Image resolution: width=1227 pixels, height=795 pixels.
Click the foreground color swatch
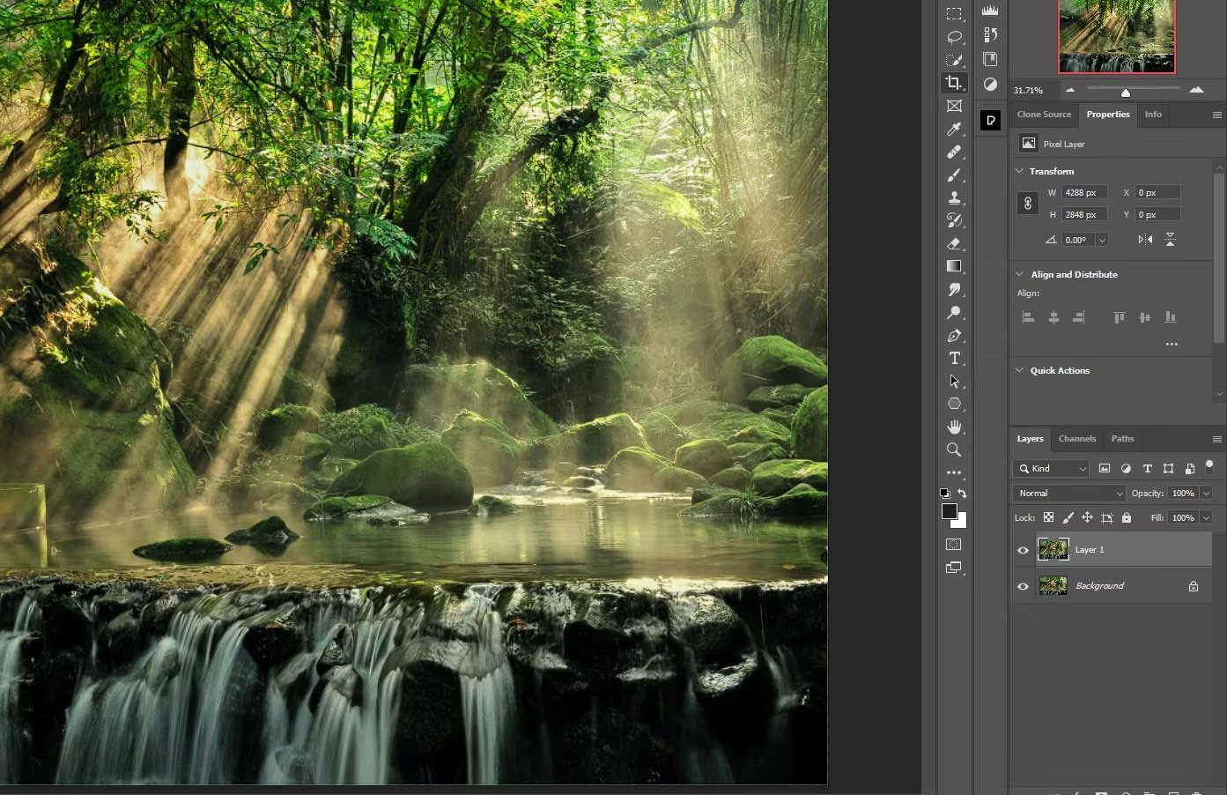click(x=950, y=512)
